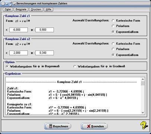Click the results scrollbar down arrow
The width and height of the screenshot is (151, 134).
point(143,112)
